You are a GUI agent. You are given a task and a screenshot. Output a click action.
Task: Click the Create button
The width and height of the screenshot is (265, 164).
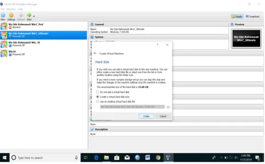pos(147,116)
